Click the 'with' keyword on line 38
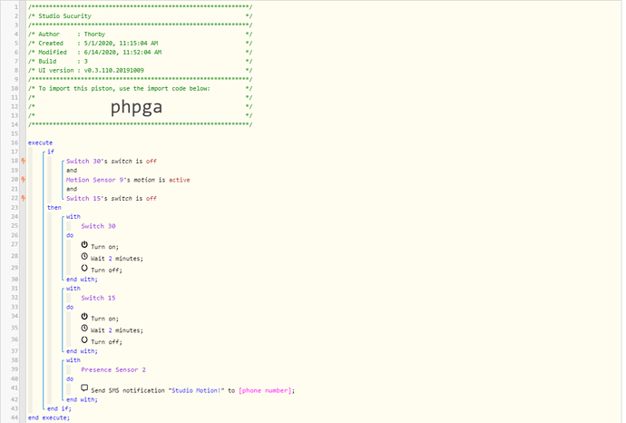The image size is (626, 423). 73,360
